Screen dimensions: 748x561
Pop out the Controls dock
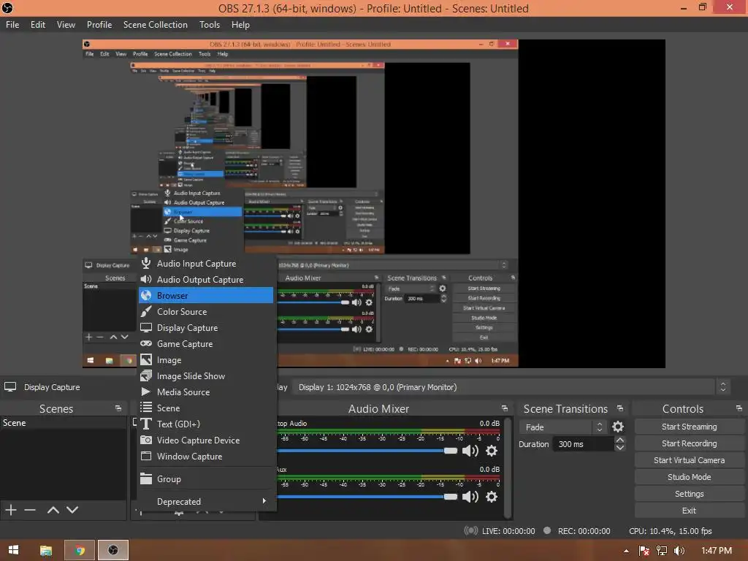tap(739, 408)
